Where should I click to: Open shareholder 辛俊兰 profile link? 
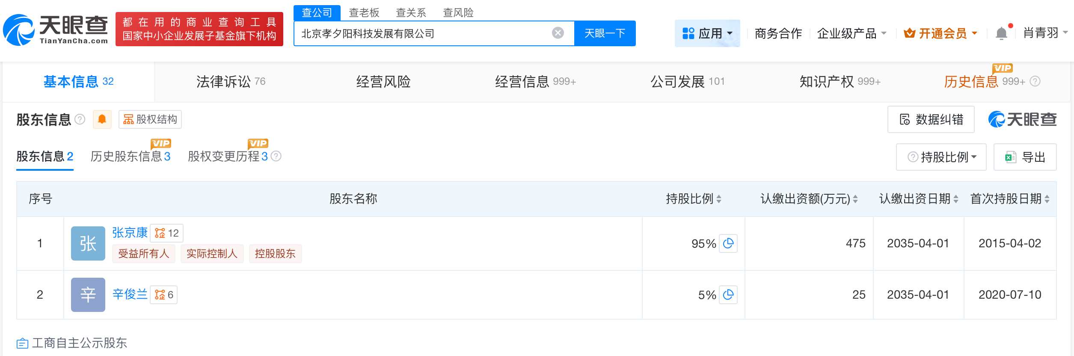tap(130, 294)
